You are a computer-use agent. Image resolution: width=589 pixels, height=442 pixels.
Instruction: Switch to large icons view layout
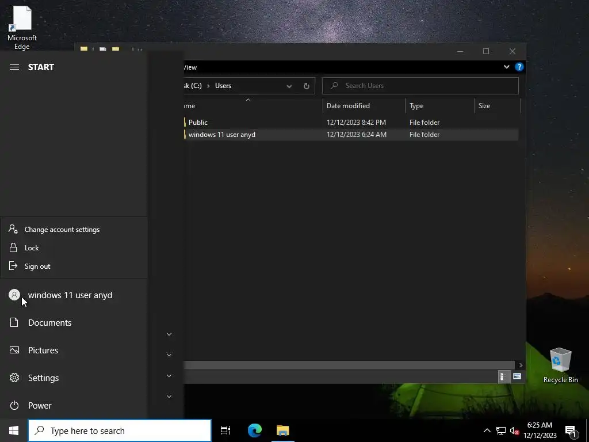(517, 376)
